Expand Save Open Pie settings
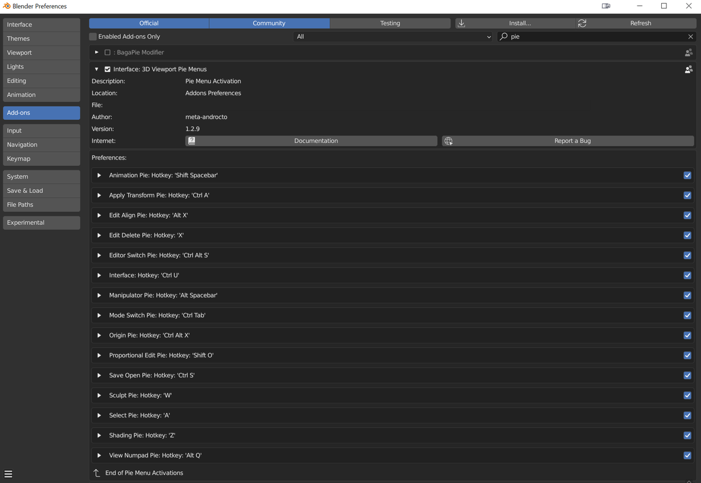This screenshot has width=701, height=483. coord(99,375)
